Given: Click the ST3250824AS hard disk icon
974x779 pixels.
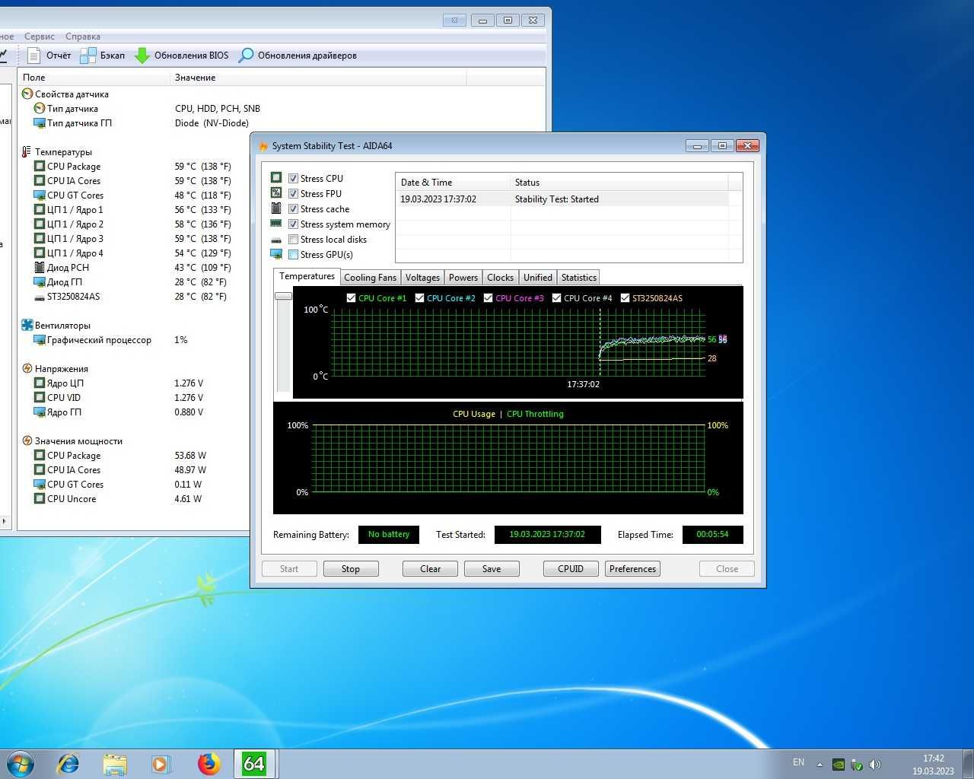Looking at the screenshot, I should pyautogui.click(x=40, y=297).
